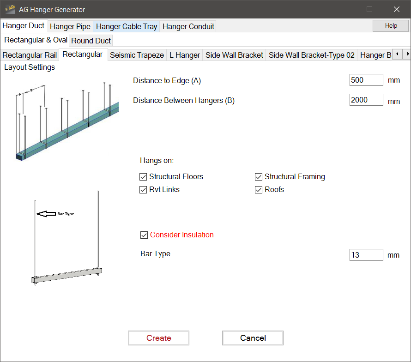Toggle the Structural Floors checkbox
The image size is (411, 362).
(143, 177)
